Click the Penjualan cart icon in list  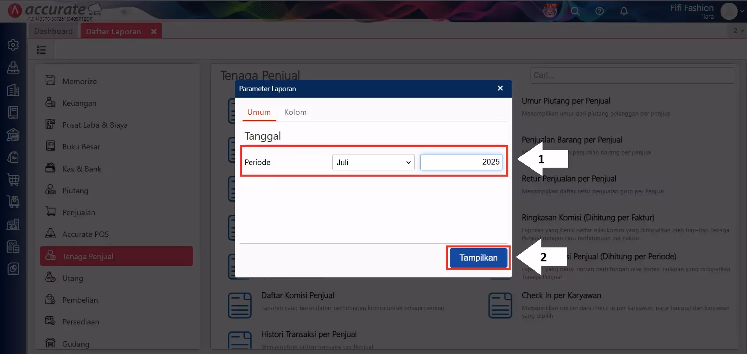51,211
